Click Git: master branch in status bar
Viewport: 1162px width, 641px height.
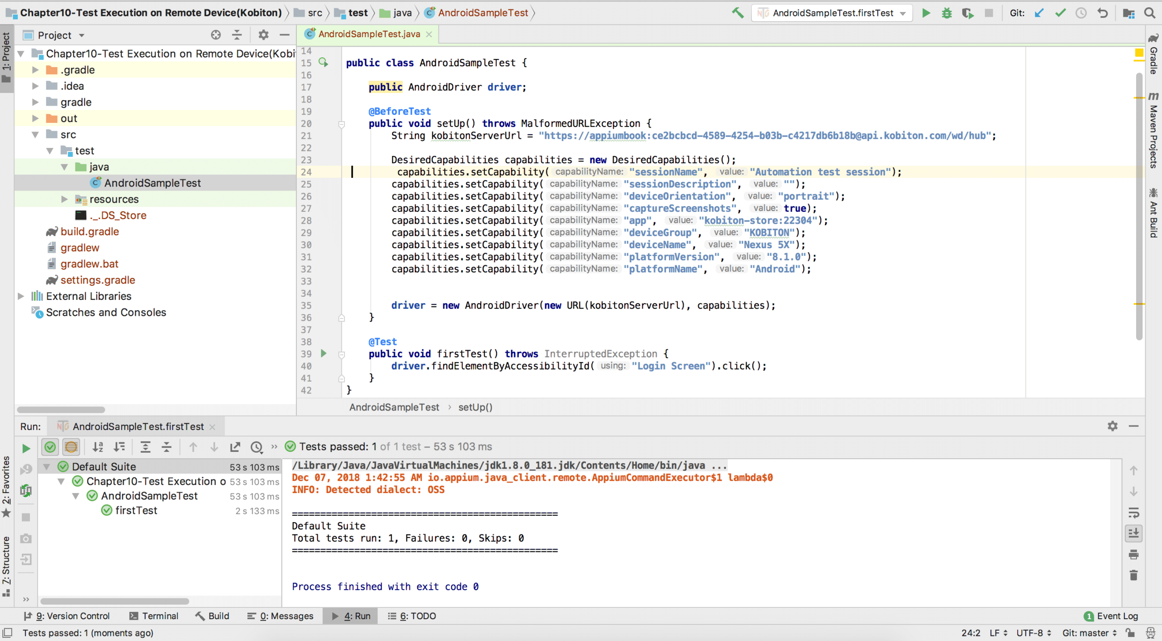1088,633
